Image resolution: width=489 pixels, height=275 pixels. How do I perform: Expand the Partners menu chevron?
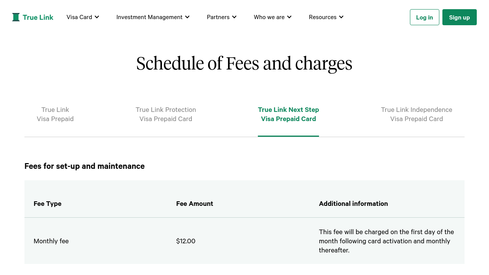234,17
